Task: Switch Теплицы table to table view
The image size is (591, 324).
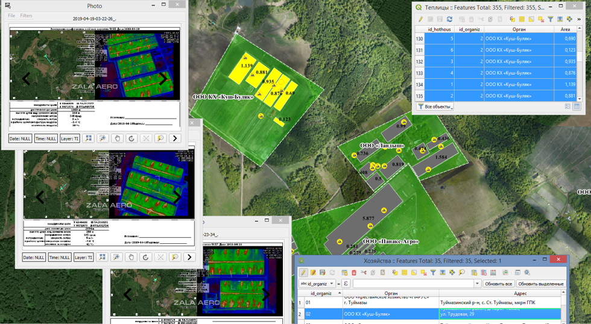Action: (x=577, y=107)
